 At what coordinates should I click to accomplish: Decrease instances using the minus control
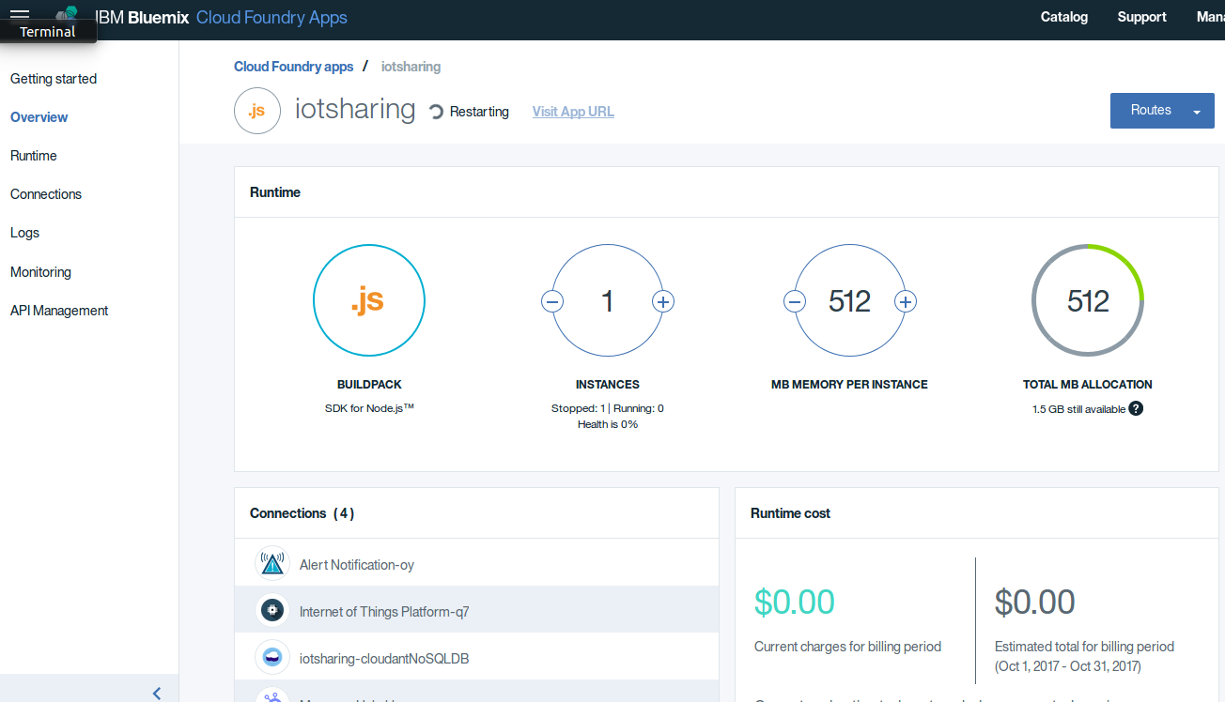pyautogui.click(x=552, y=301)
